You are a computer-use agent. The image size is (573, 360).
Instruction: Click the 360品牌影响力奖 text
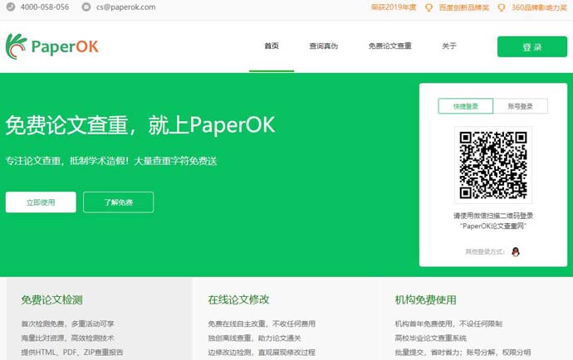pyautogui.click(x=539, y=7)
